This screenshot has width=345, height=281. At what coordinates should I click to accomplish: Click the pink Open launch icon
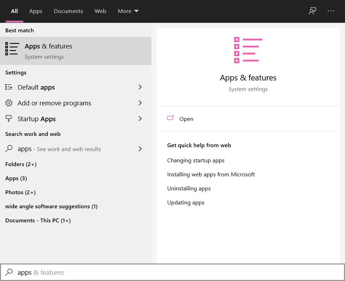[x=170, y=118]
